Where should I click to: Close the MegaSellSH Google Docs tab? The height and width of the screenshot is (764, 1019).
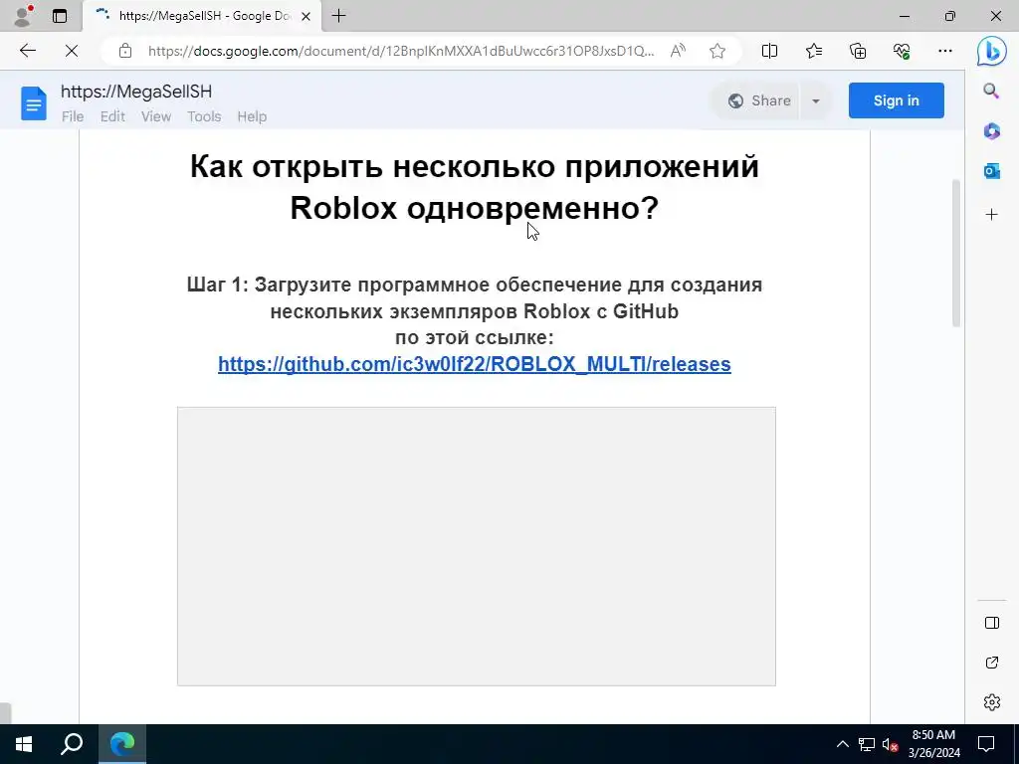coord(306,16)
